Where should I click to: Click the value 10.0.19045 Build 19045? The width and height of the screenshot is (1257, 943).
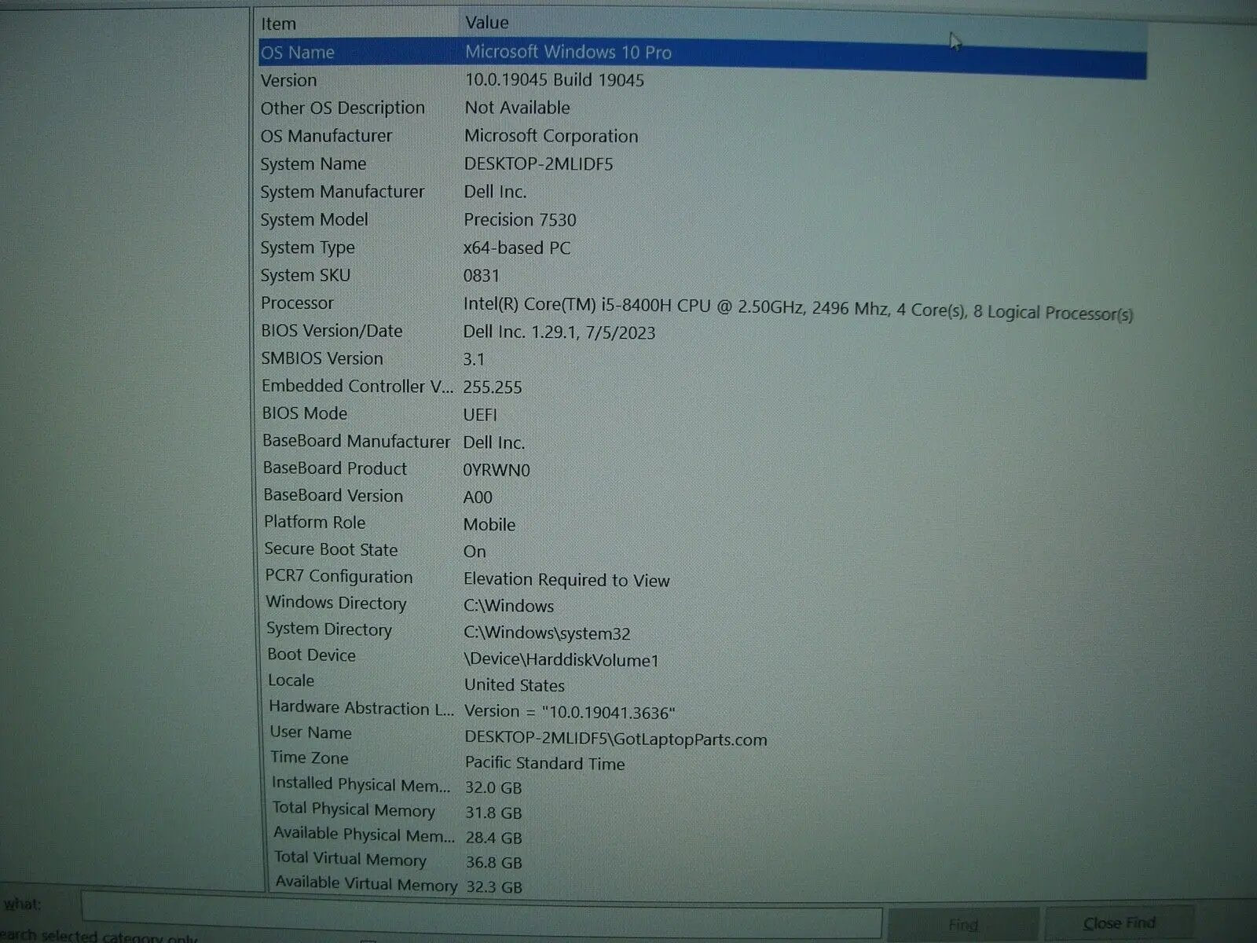click(554, 80)
